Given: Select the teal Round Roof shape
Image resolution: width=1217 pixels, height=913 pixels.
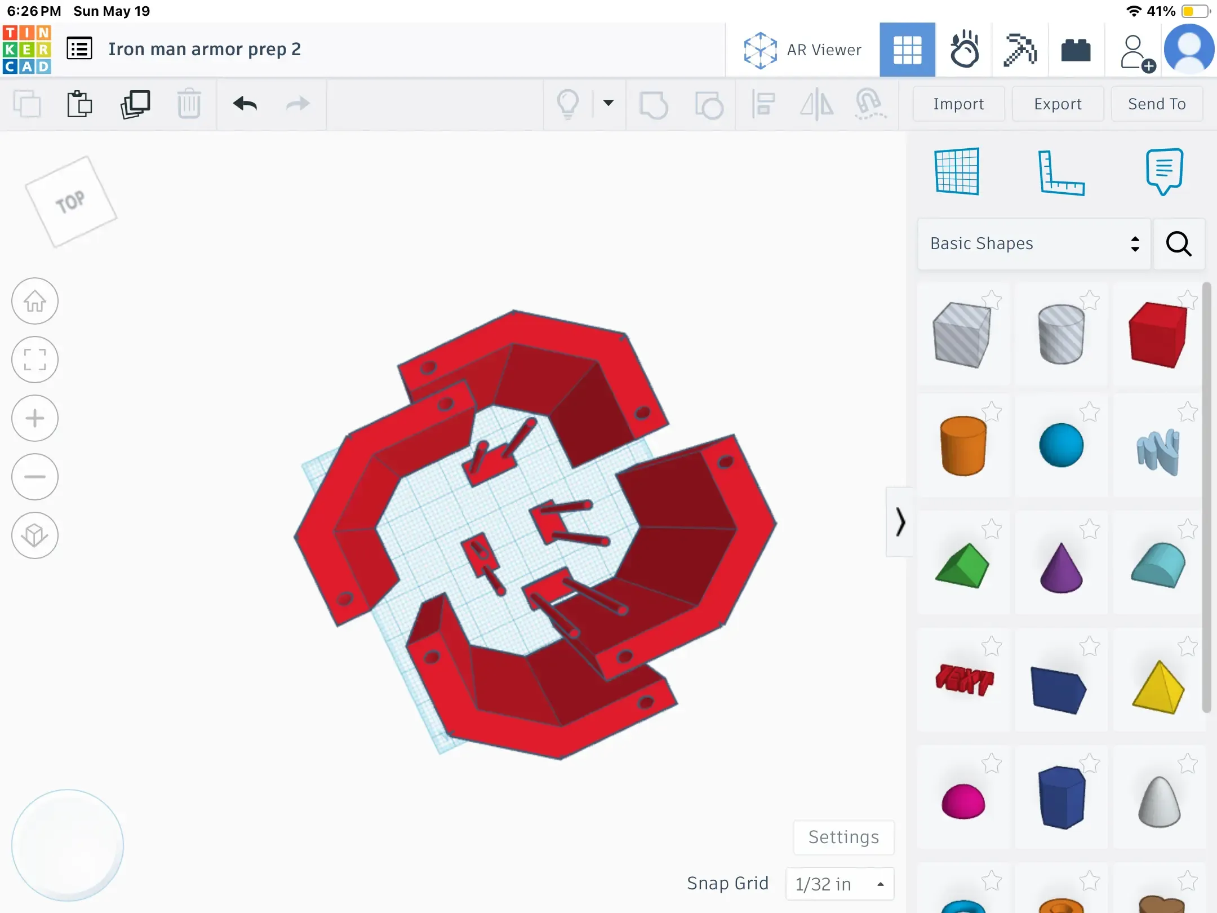Looking at the screenshot, I should (1158, 565).
